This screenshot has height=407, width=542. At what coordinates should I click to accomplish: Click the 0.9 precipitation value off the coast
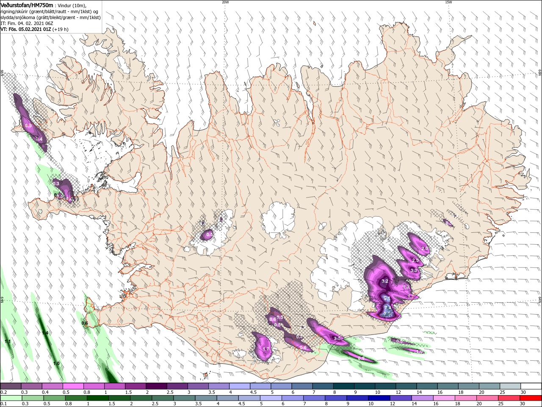point(361,359)
